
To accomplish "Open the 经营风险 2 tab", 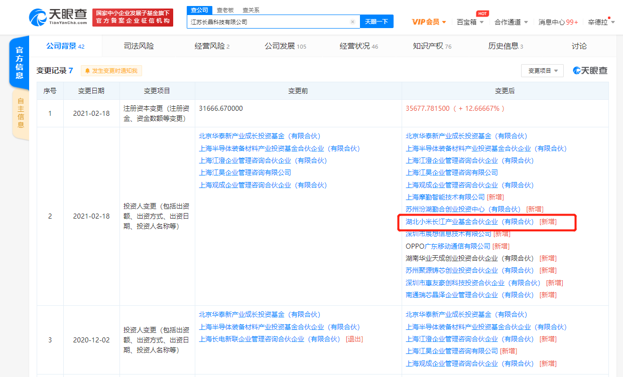I will point(212,46).
